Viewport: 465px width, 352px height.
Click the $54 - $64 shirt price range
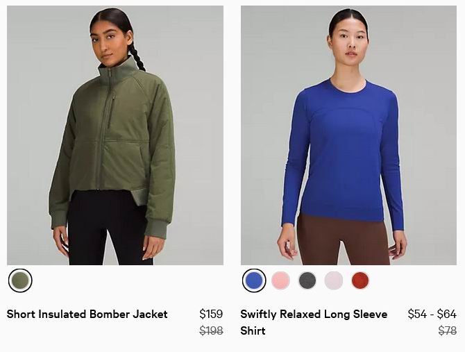click(432, 314)
